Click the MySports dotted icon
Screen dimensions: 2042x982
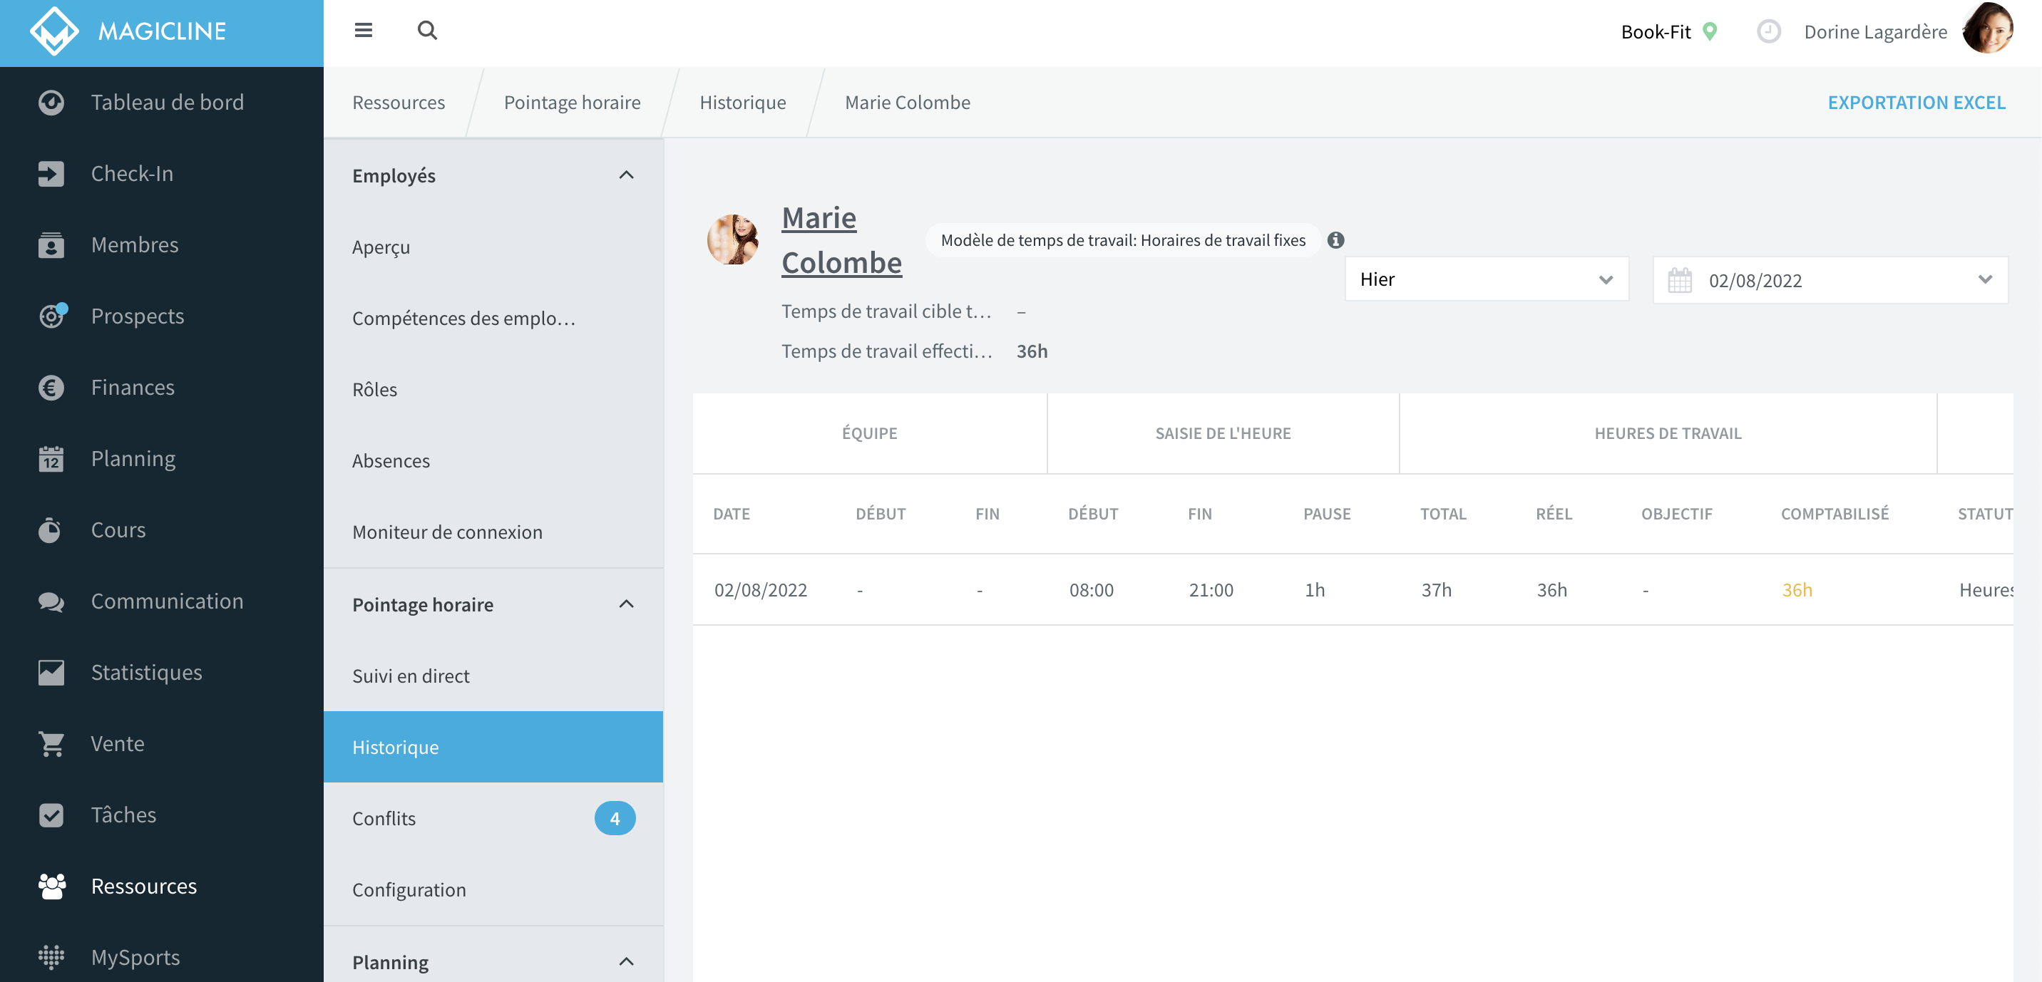pyautogui.click(x=51, y=956)
